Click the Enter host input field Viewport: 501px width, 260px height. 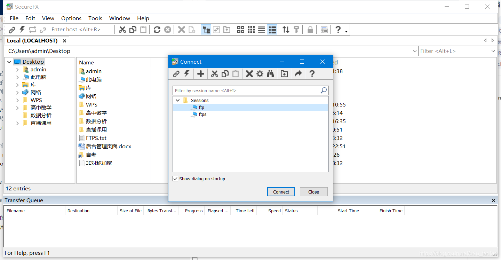click(82, 30)
